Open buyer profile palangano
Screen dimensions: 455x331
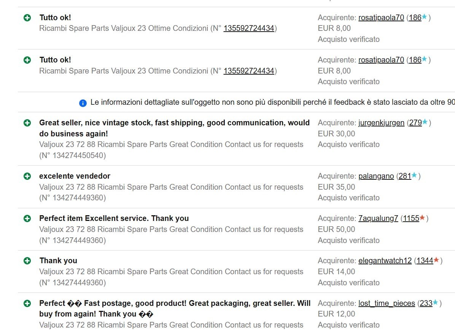point(376,176)
